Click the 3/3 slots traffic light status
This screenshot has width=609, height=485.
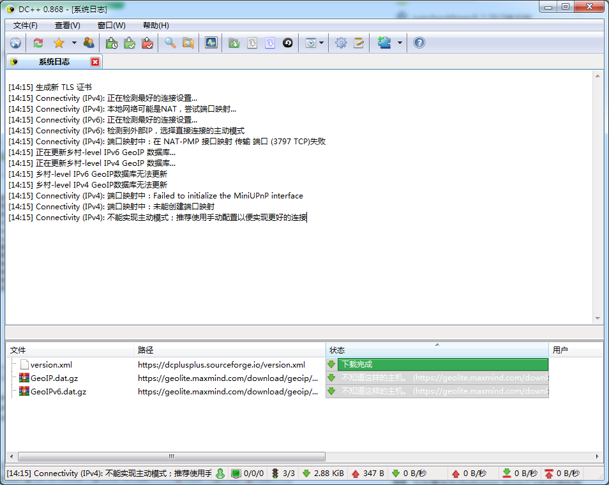[x=283, y=474]
